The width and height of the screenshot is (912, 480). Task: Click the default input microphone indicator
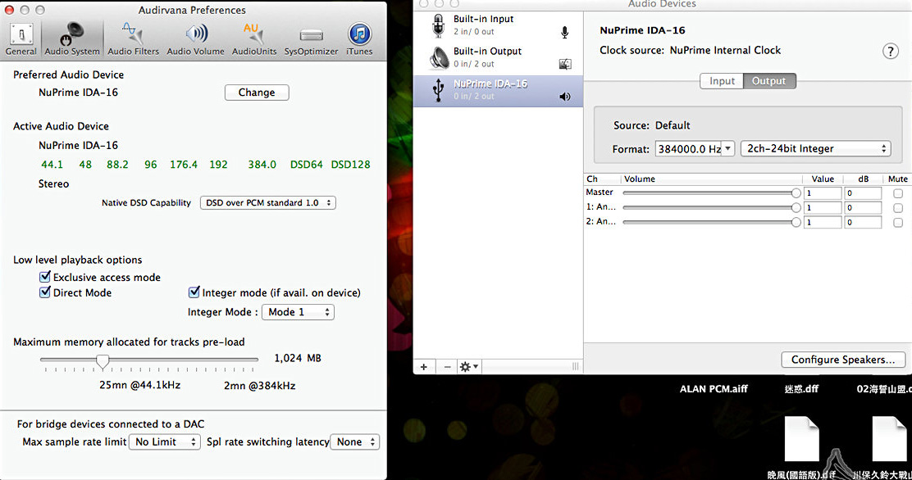click(x=565, y=32)
